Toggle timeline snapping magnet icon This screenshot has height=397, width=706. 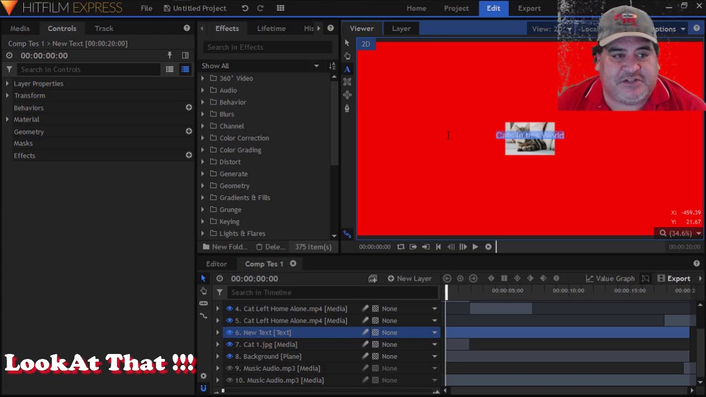click(x=203, y=388)
